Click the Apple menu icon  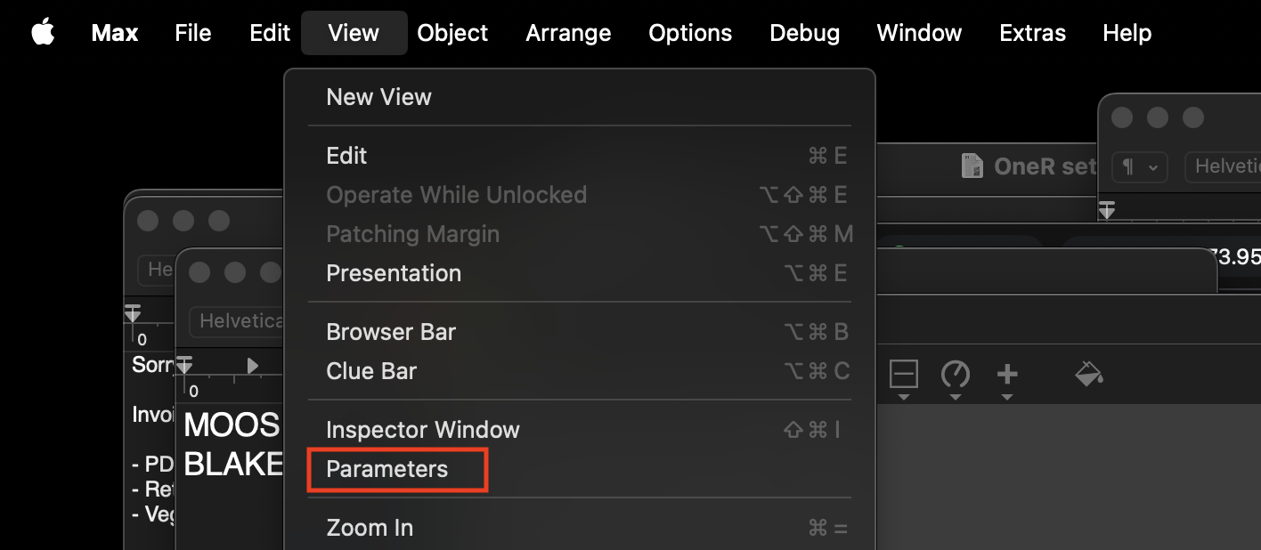(x=43, y=33)
